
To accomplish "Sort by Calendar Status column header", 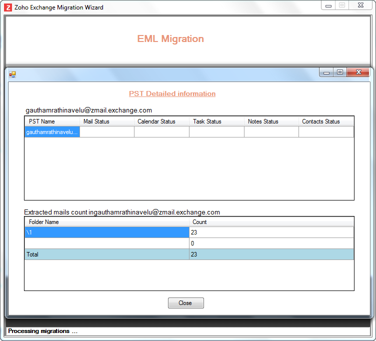I will pos(161,121).
